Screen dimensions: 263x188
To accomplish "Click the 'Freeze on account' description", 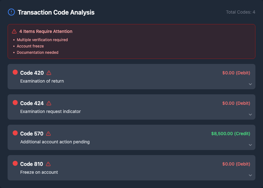I will (39, 172).
